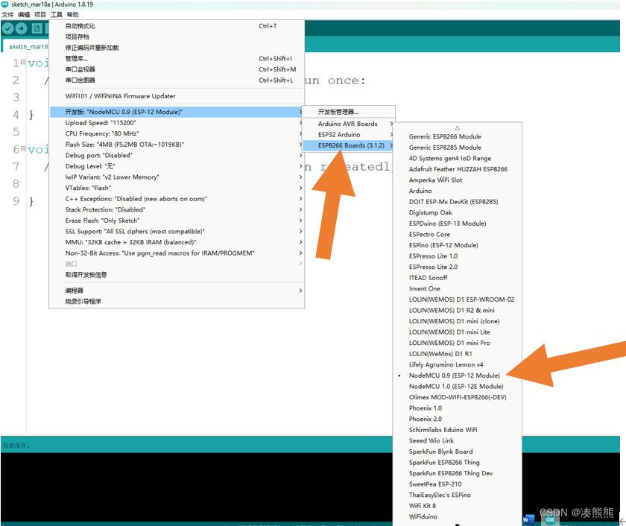
Task: Click the Word icon in the taskbar
Action: [x=528, y=519]
